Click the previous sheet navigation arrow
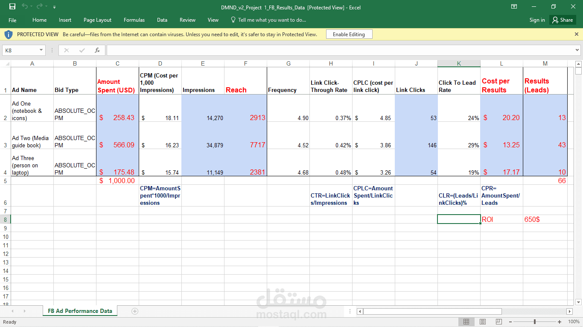 [12, 311]
